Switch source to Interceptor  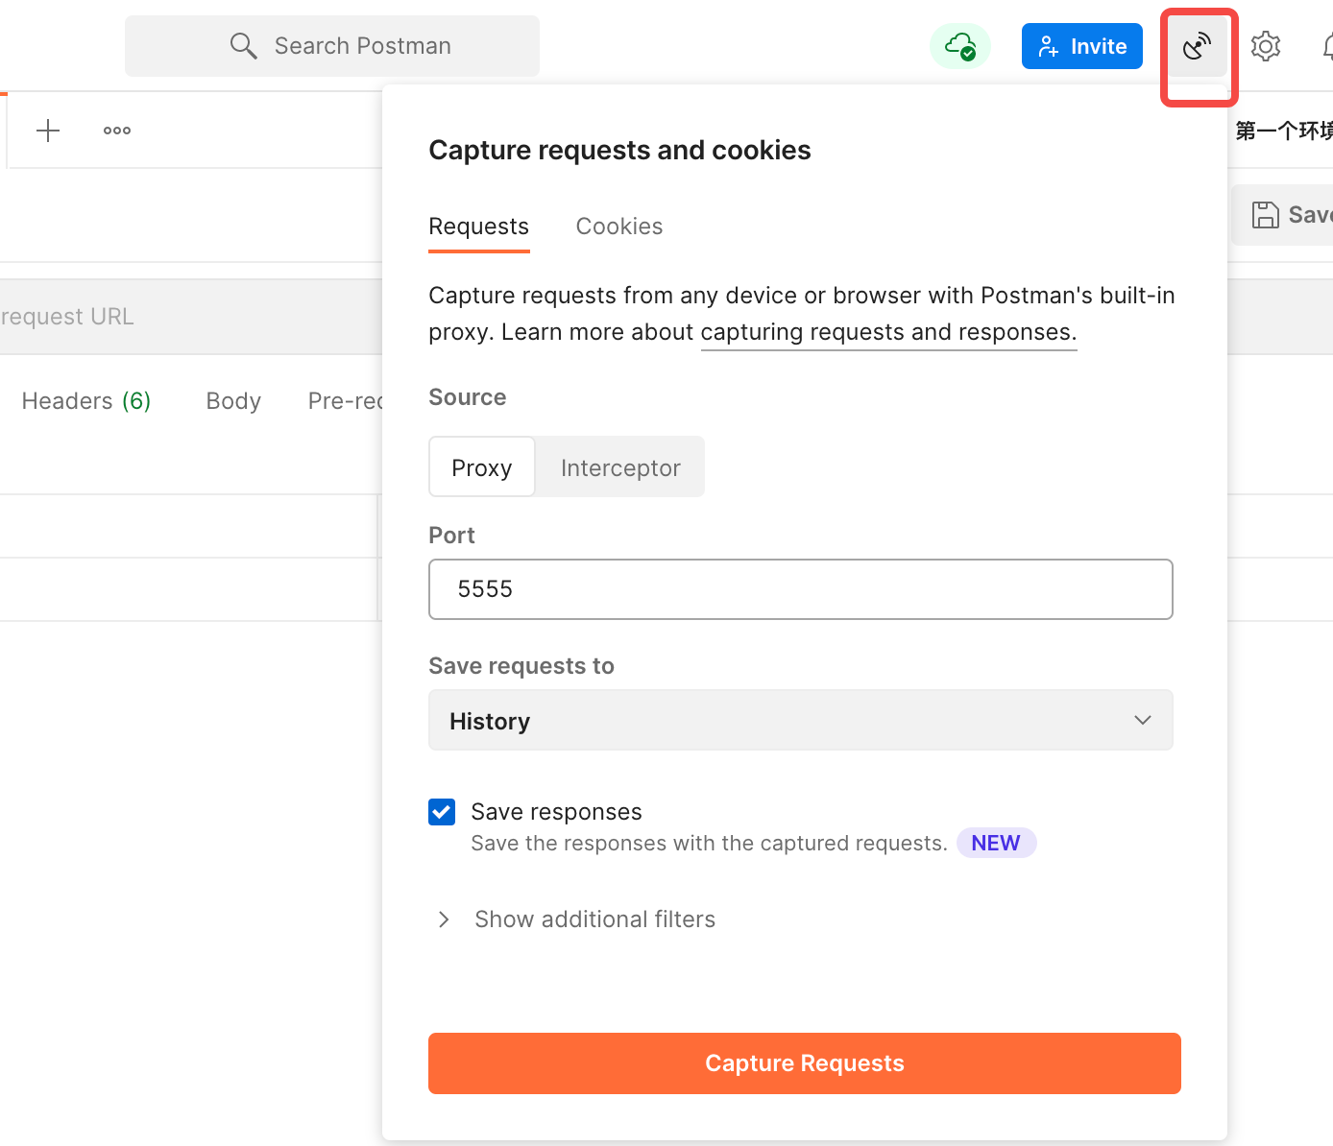[x=620, y=467]
